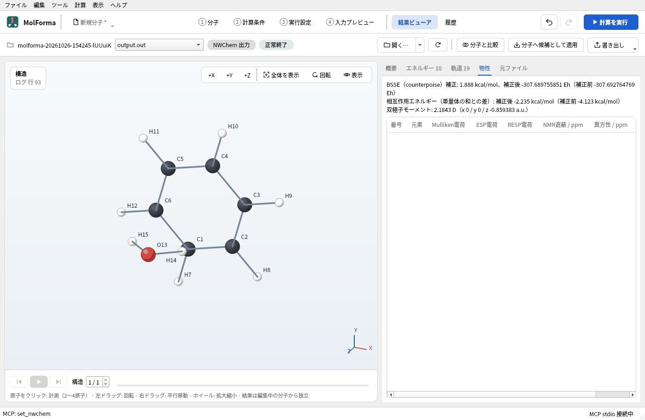Run calculation with 計算を実行

611,22
